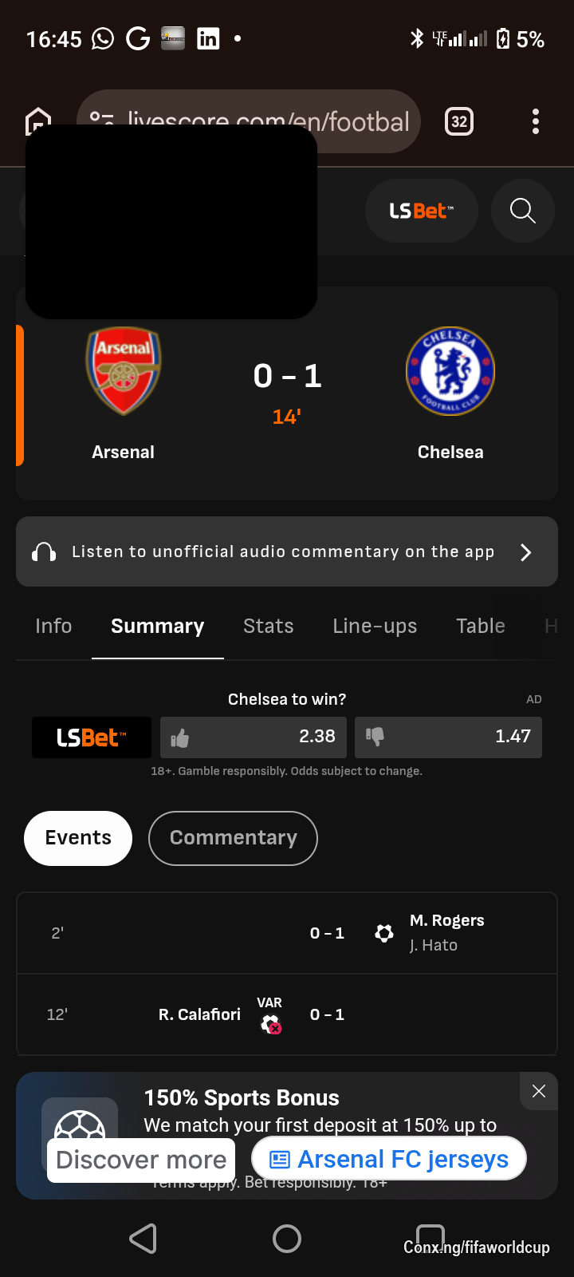
Task: Select the Commentary toggle pill
Action: pyautogui.click(x=233, y=838)
